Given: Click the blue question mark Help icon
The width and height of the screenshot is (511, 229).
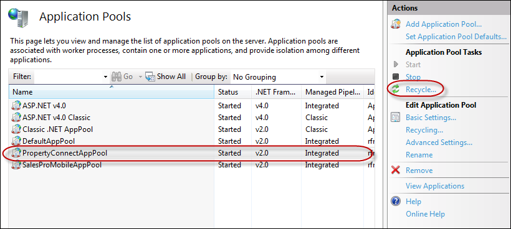Looking at the screenshot, I should click(396, 202).
